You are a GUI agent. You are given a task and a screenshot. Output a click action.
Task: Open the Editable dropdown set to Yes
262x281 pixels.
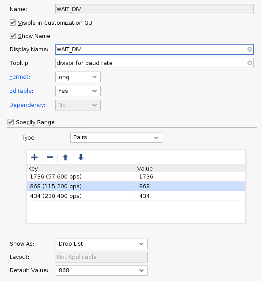coord(78,91)
